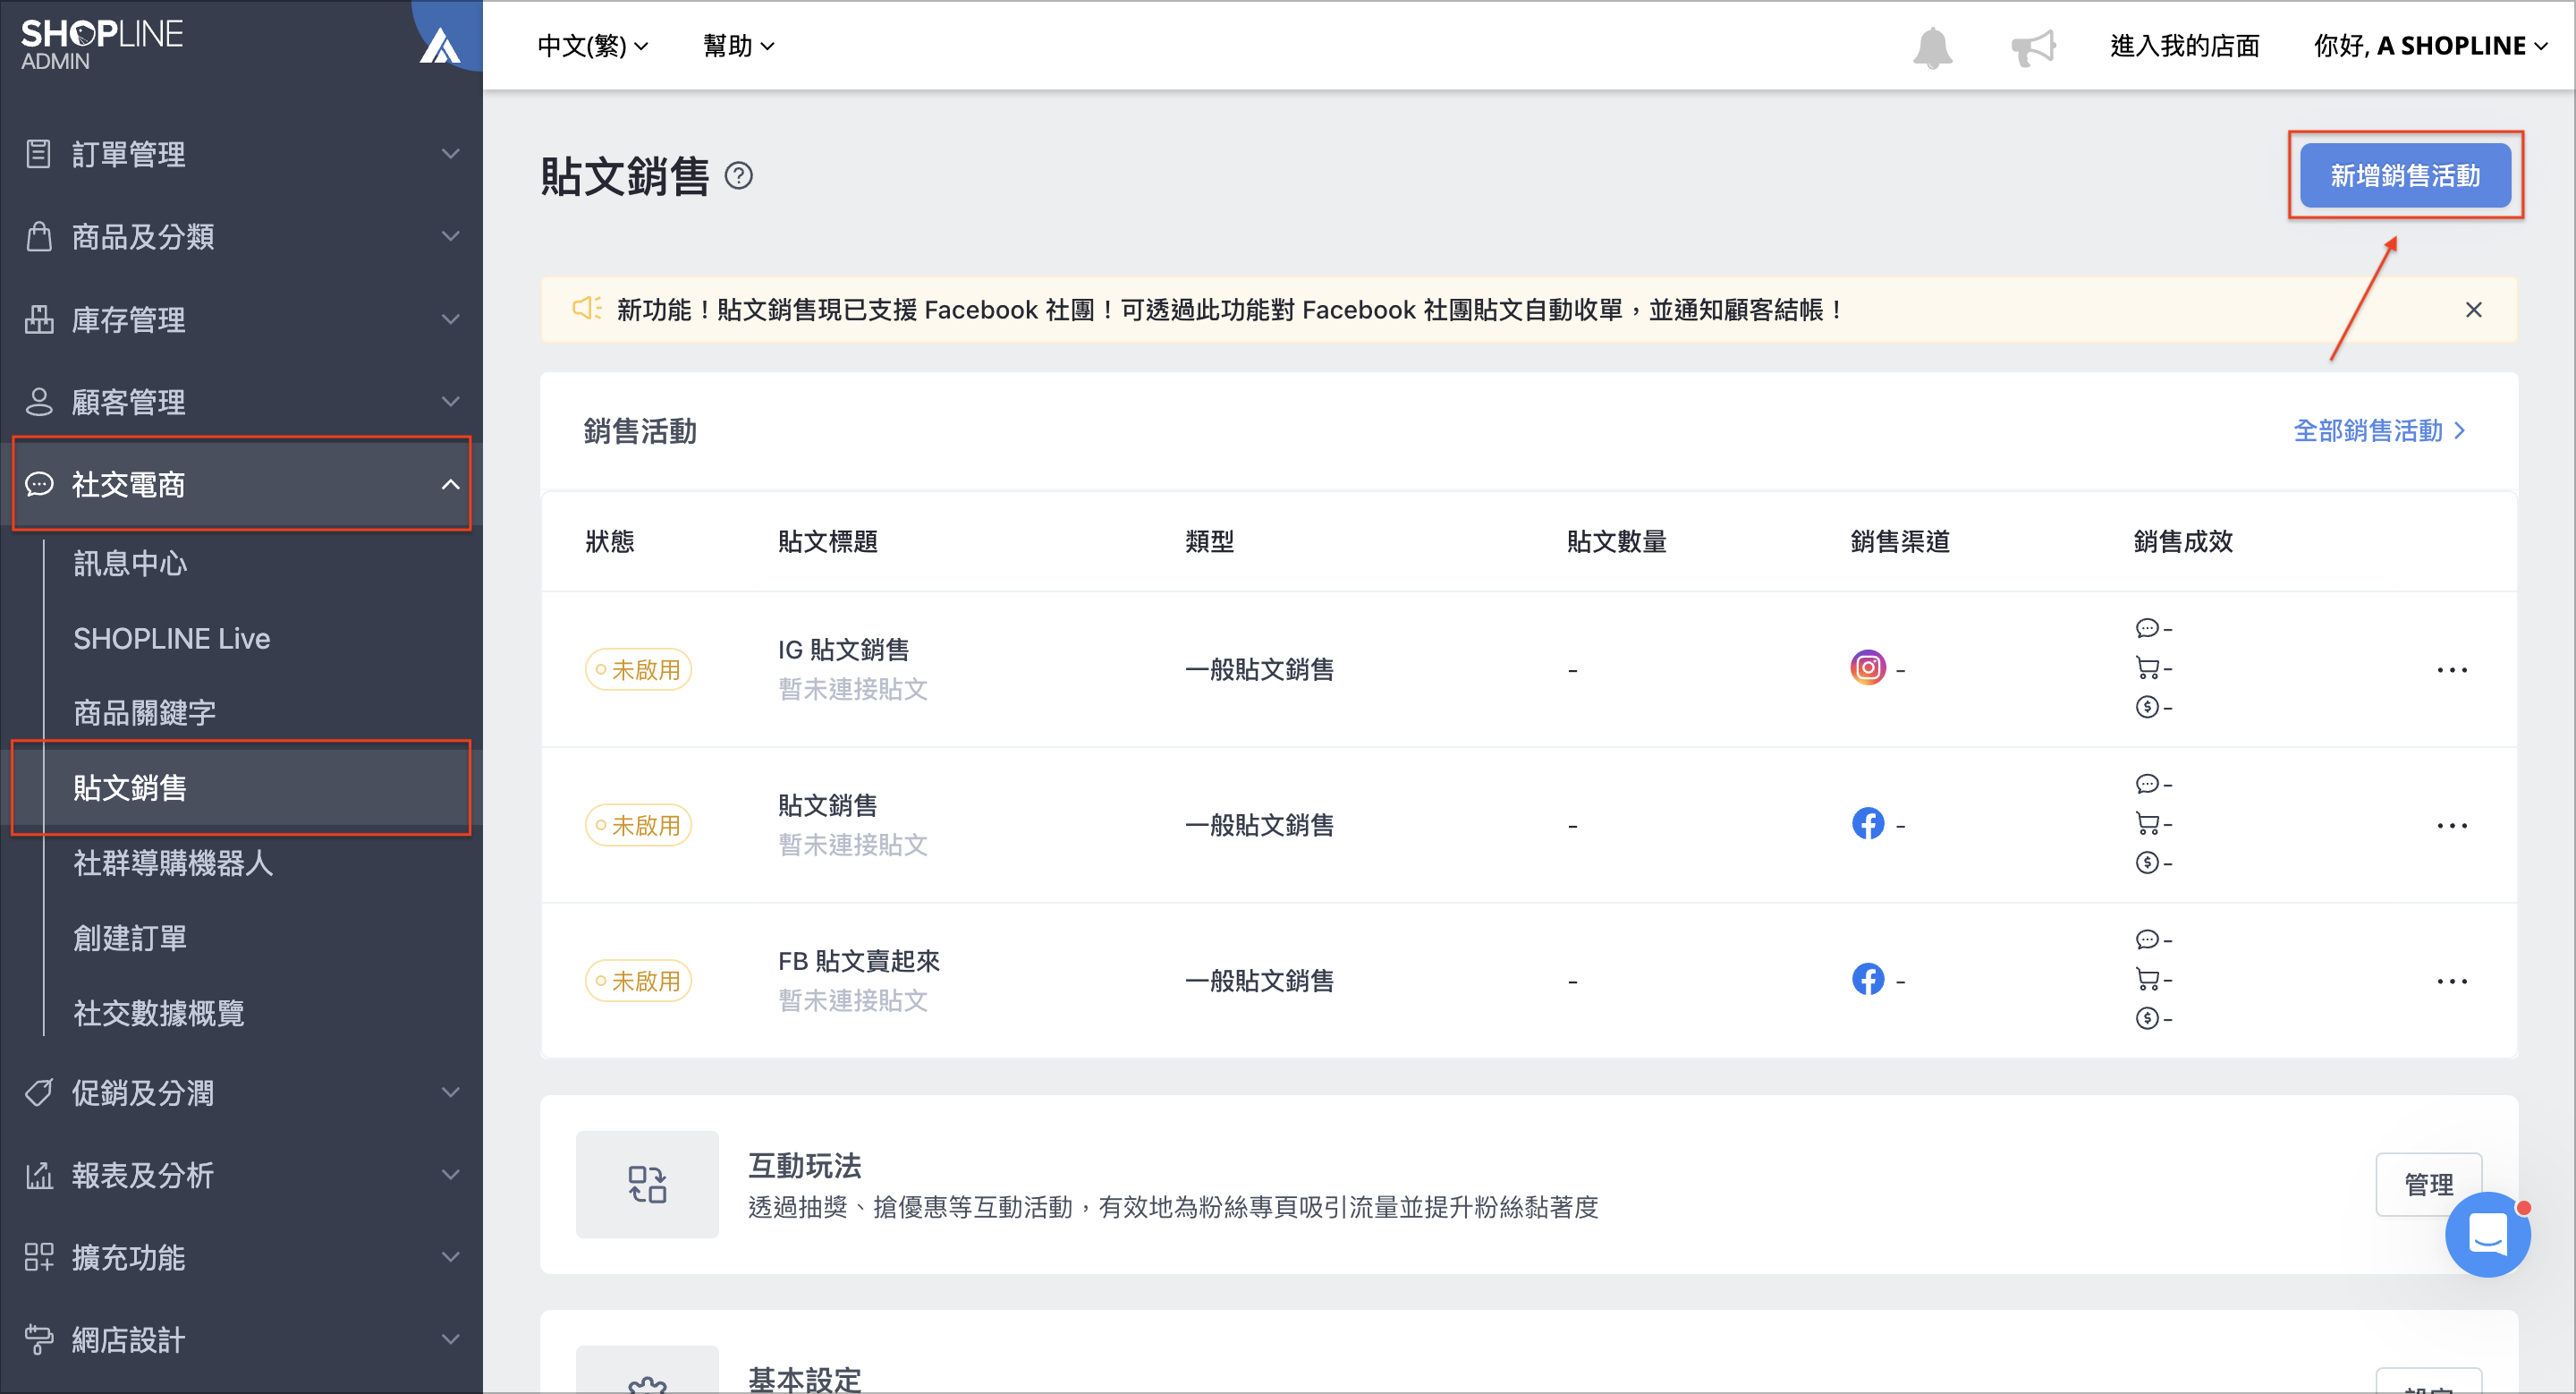Screen dimensions: 2576x1394
Task: Click the Facebook icon in FB 貼文賣起來 row
Action: (x=1867, y=979)
